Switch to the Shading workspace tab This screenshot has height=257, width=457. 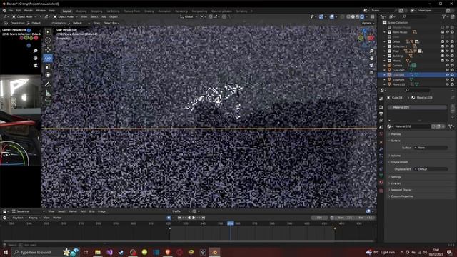click(x=149, y=11)
